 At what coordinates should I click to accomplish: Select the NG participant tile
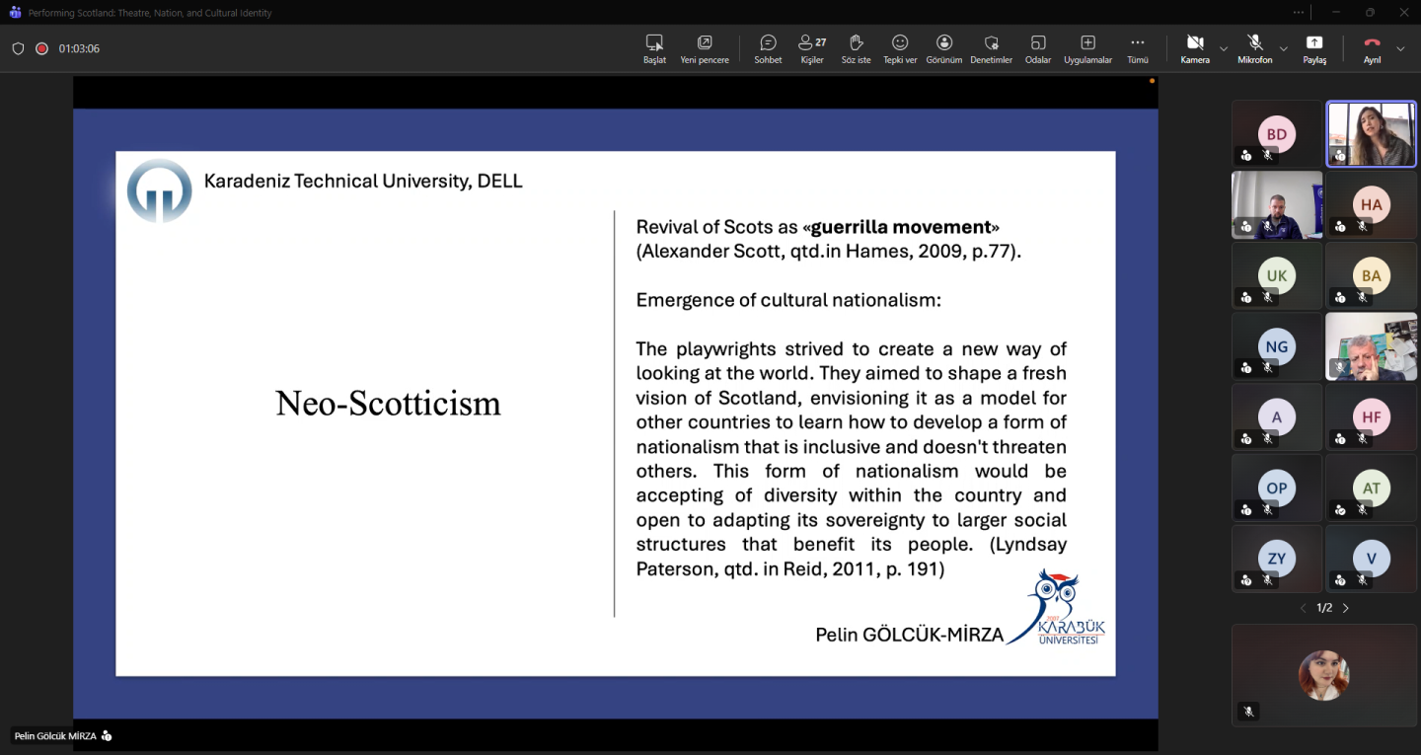[1277, 347]
